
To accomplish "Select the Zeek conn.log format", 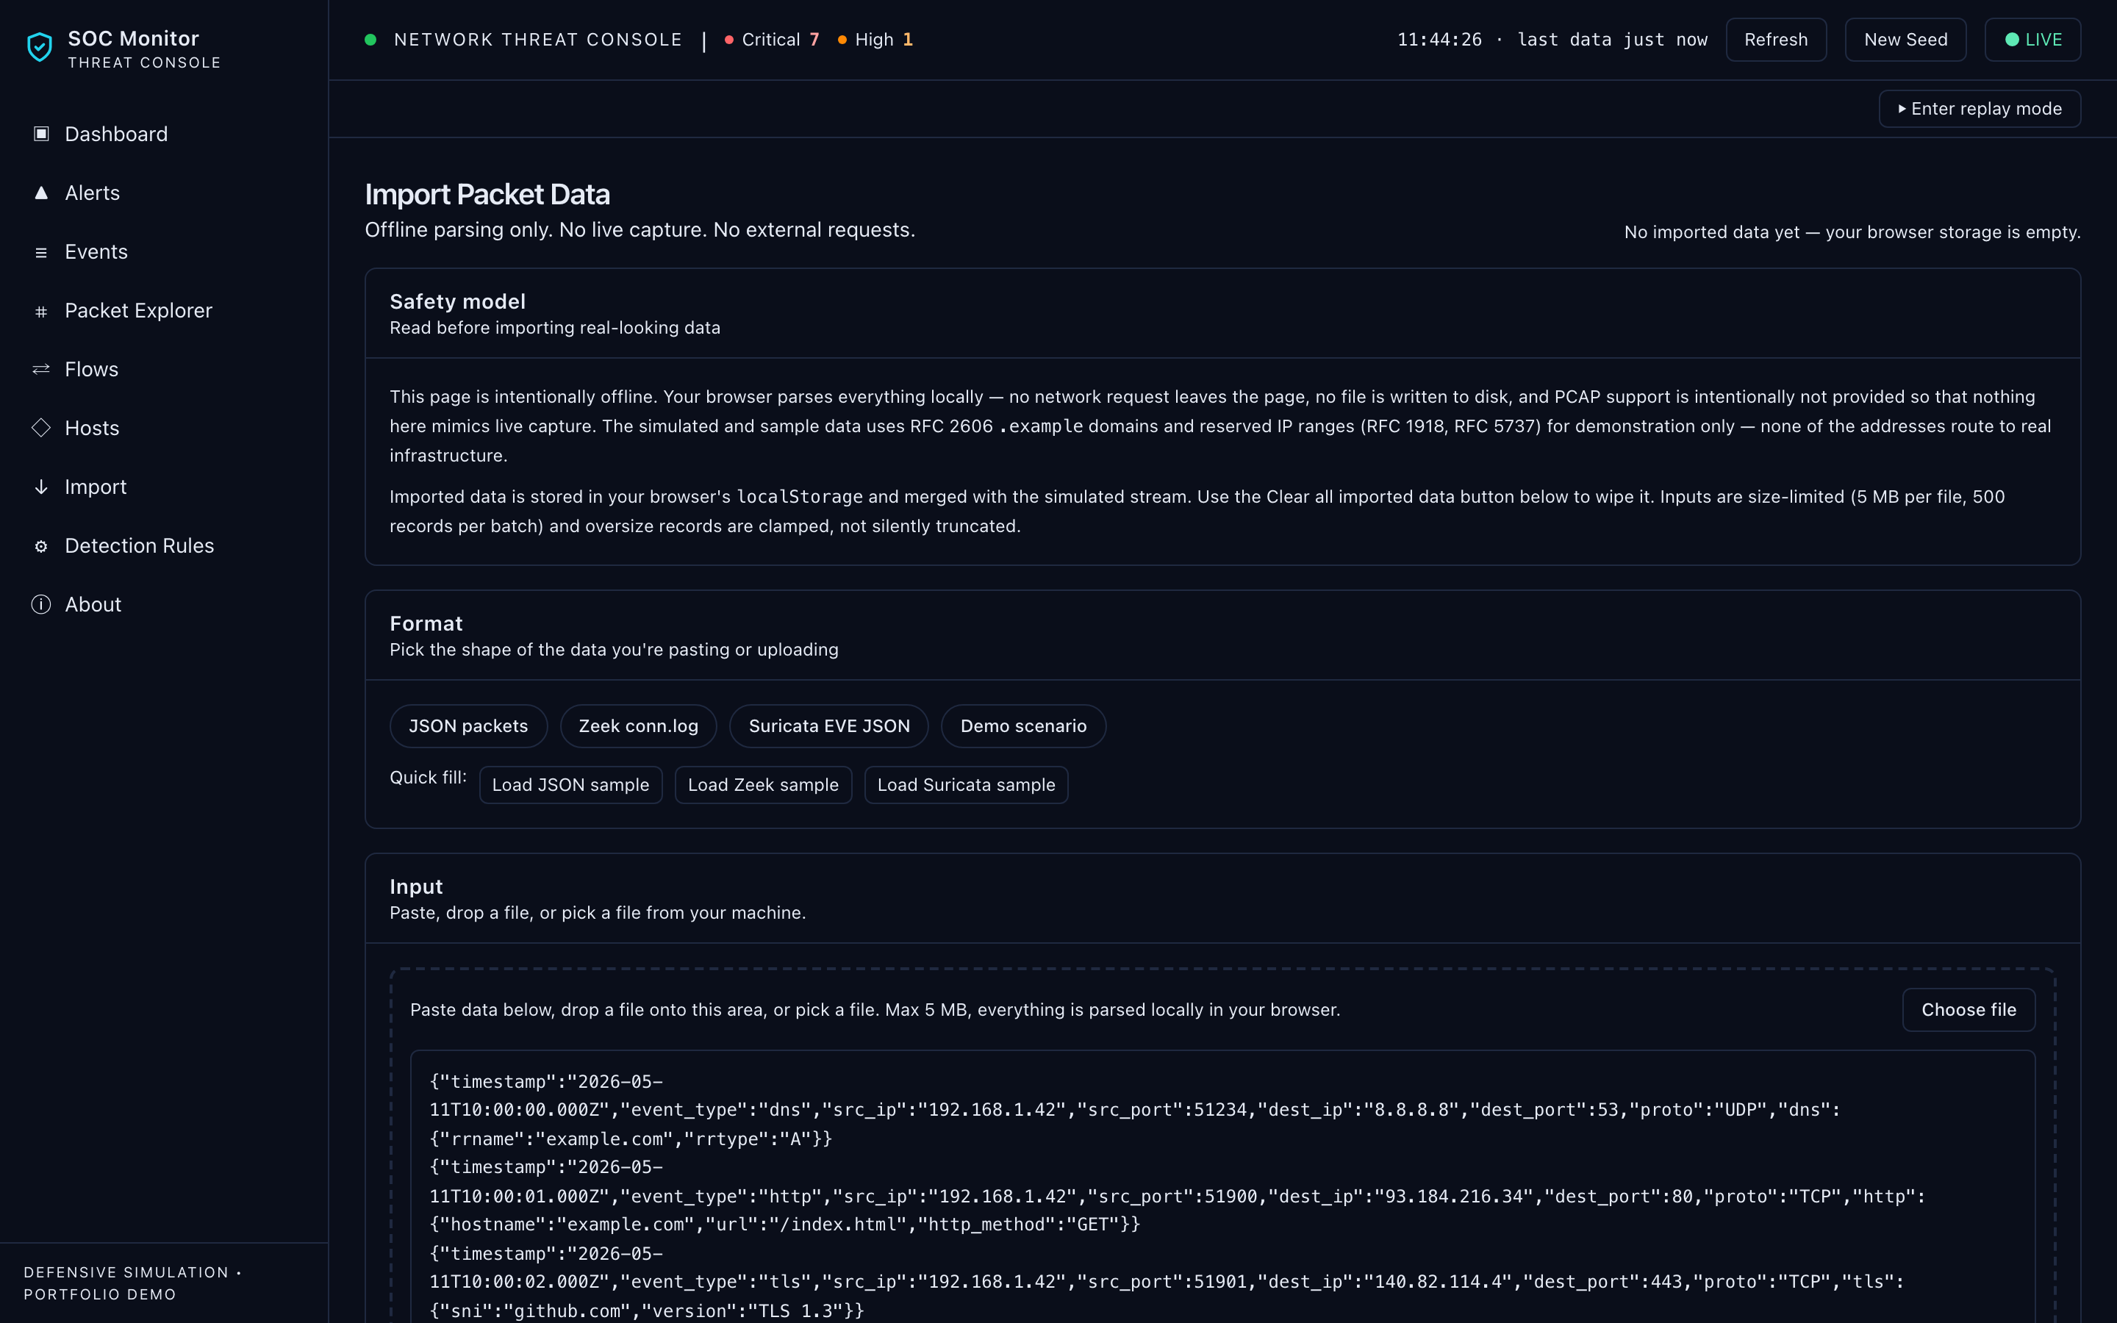I will click(639, 726).
